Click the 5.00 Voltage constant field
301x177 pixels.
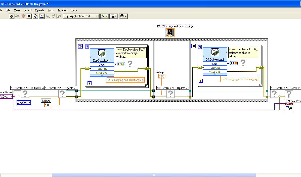(48, 105)
